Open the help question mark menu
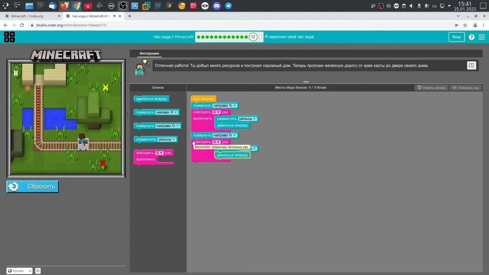Screen dimensions: 489x275 [472, 37]
